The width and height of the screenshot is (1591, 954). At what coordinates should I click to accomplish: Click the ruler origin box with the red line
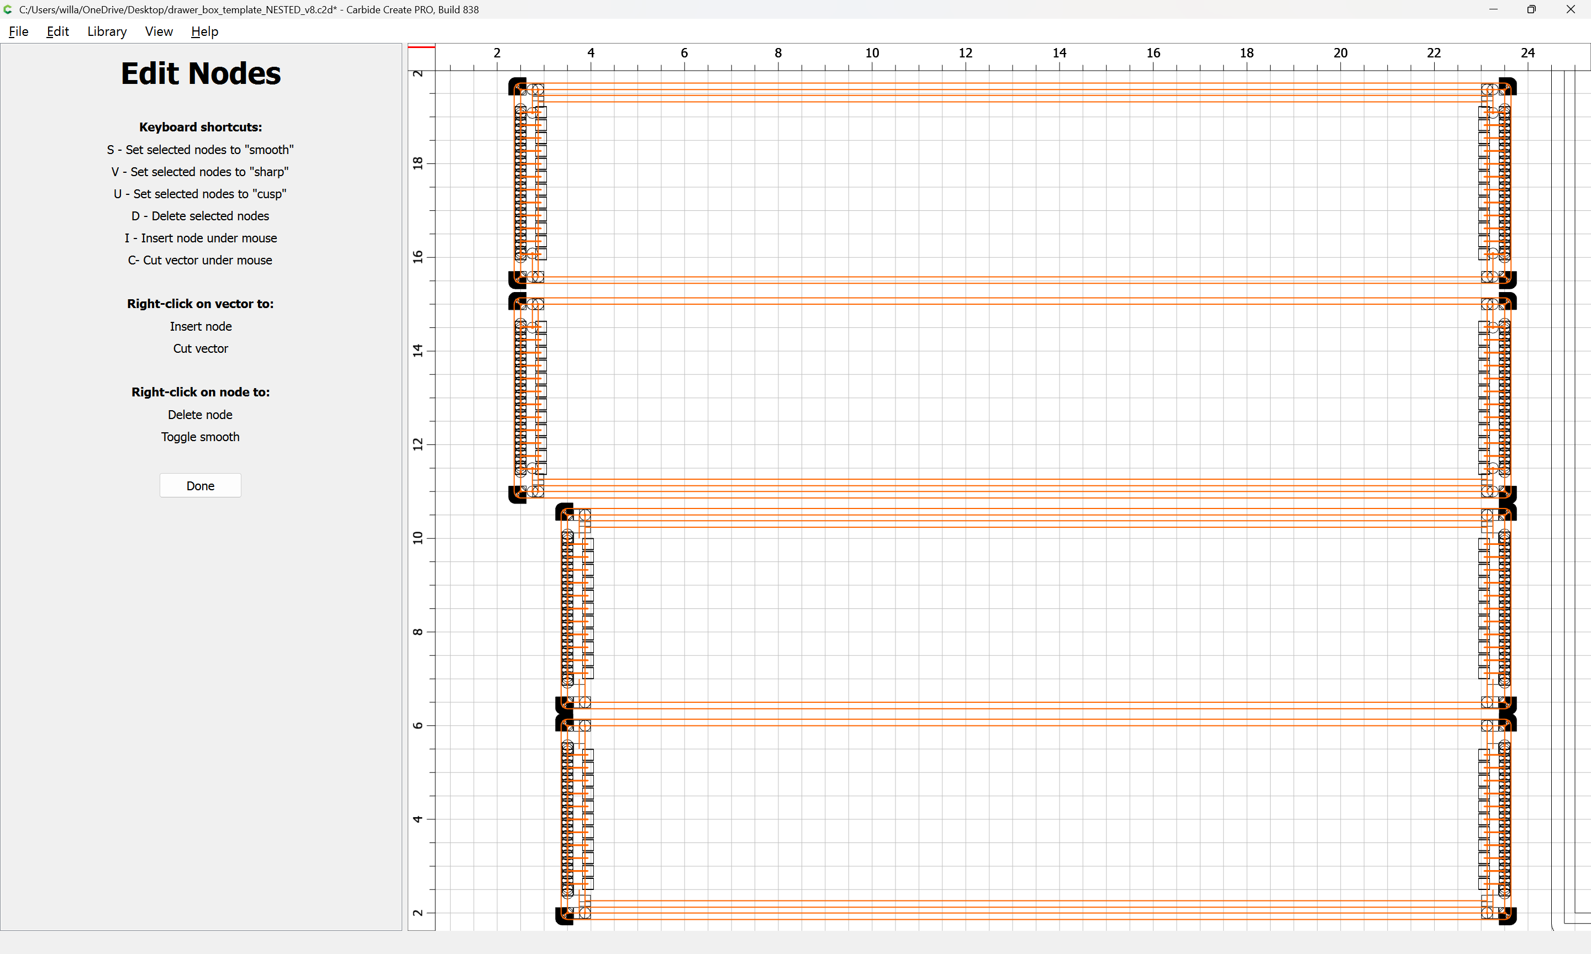pos(421,56)
